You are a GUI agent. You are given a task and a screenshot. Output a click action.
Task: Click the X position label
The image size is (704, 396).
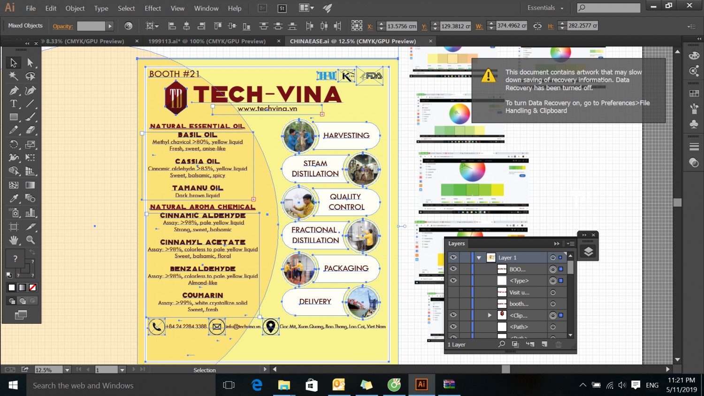click(x=370, y=26)
